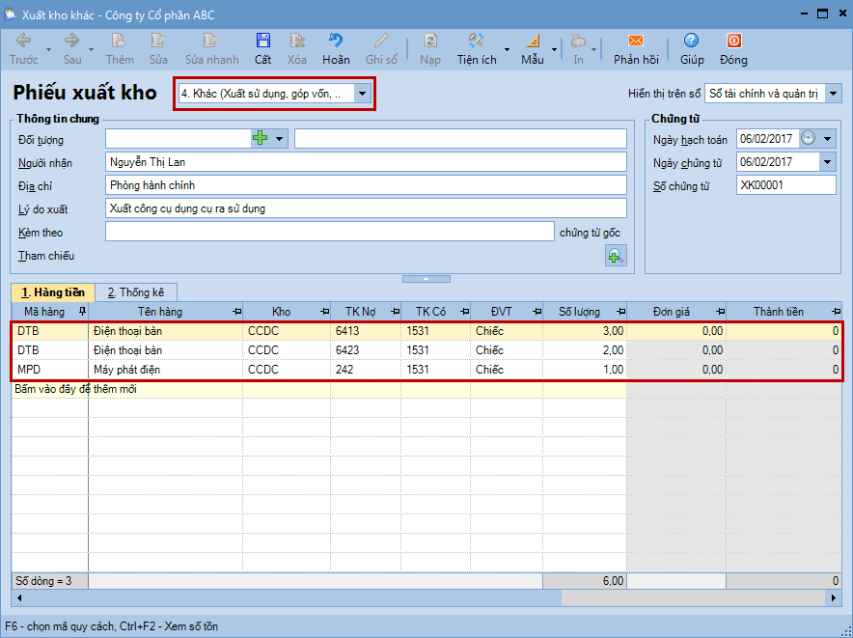Click the Tham chiếu add reference icon
This screenshot has height=638, width=853.
[615, 256]
